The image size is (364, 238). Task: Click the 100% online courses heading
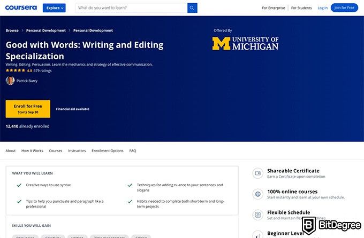pyautogui.click(x=292, y=192)
